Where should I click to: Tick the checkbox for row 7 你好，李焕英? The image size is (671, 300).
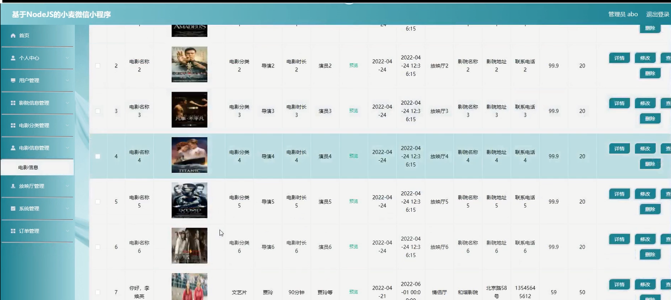pyautogui.click(x=98, y=292)
